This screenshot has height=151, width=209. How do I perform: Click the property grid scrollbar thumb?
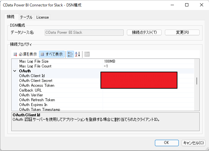[197, 81]
